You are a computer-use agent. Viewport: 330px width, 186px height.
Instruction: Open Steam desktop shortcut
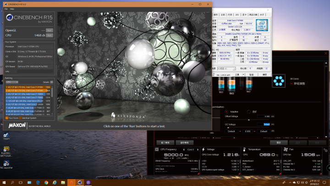[6, 136]
